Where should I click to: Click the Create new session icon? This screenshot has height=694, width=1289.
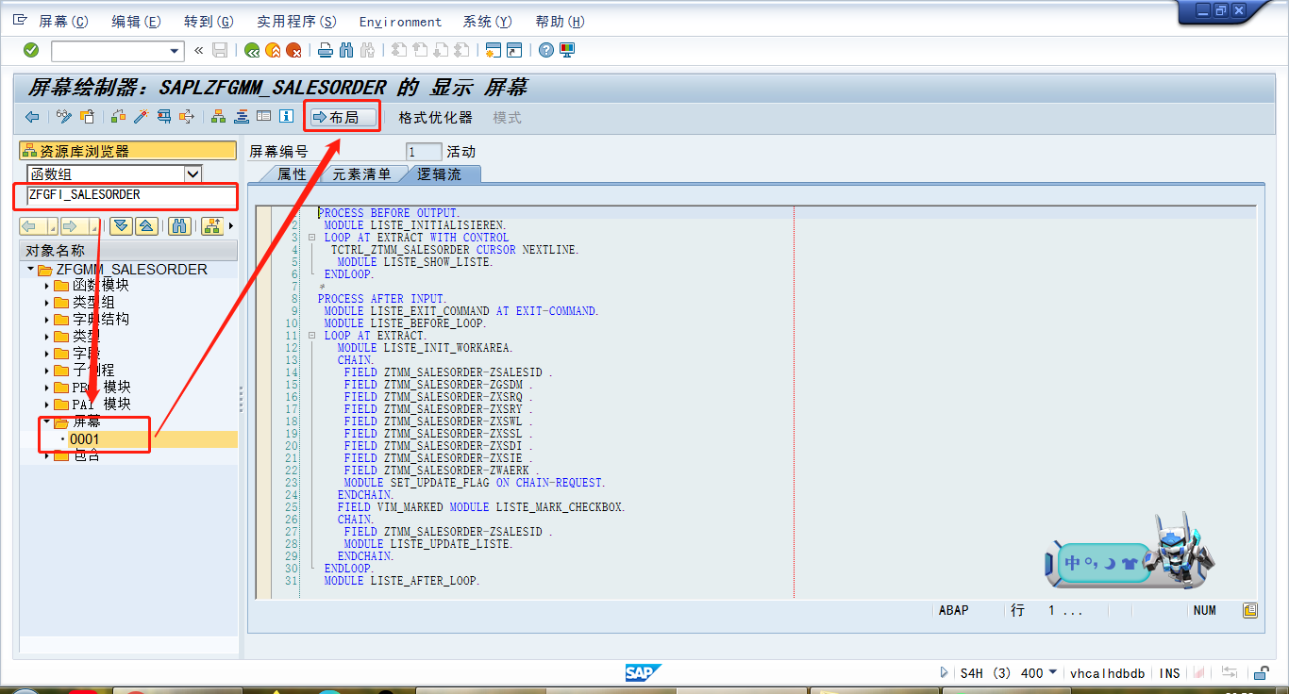coord(493,50)
